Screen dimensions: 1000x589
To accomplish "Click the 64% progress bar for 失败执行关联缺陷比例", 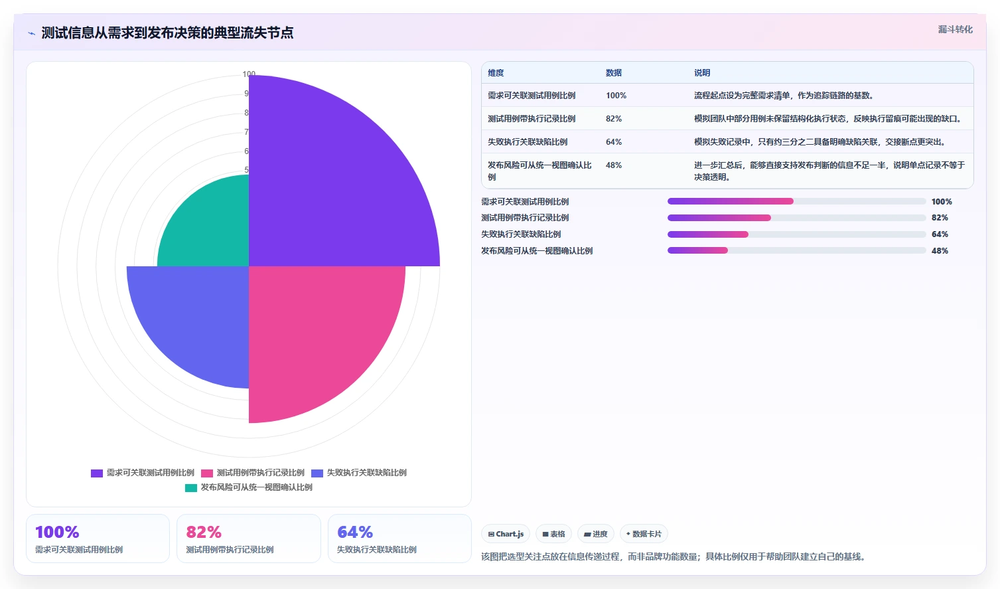I will pyautogui.click(x=796, y=234).
